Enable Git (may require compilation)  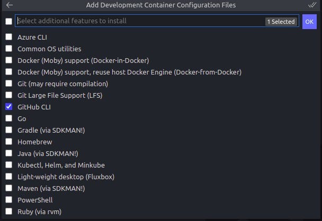pos(8,84)
